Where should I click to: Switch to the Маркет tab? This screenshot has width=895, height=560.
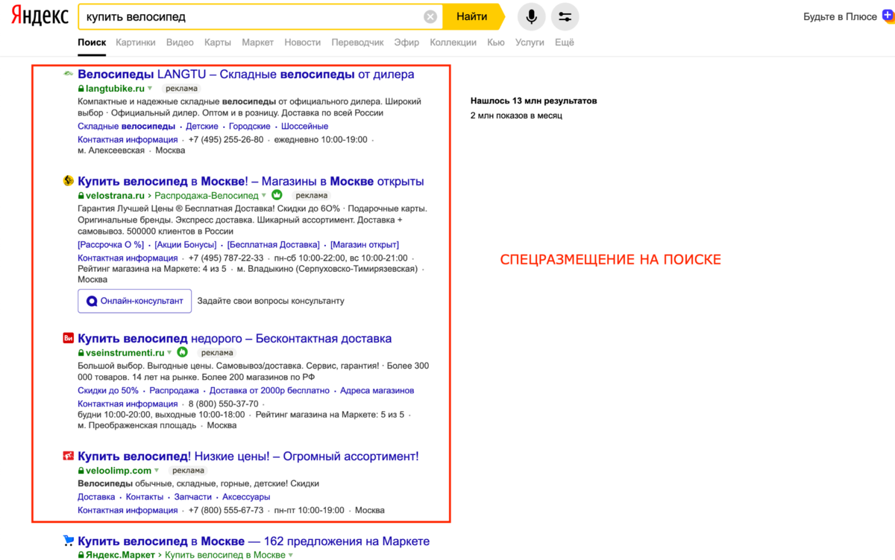pos(257,42)
